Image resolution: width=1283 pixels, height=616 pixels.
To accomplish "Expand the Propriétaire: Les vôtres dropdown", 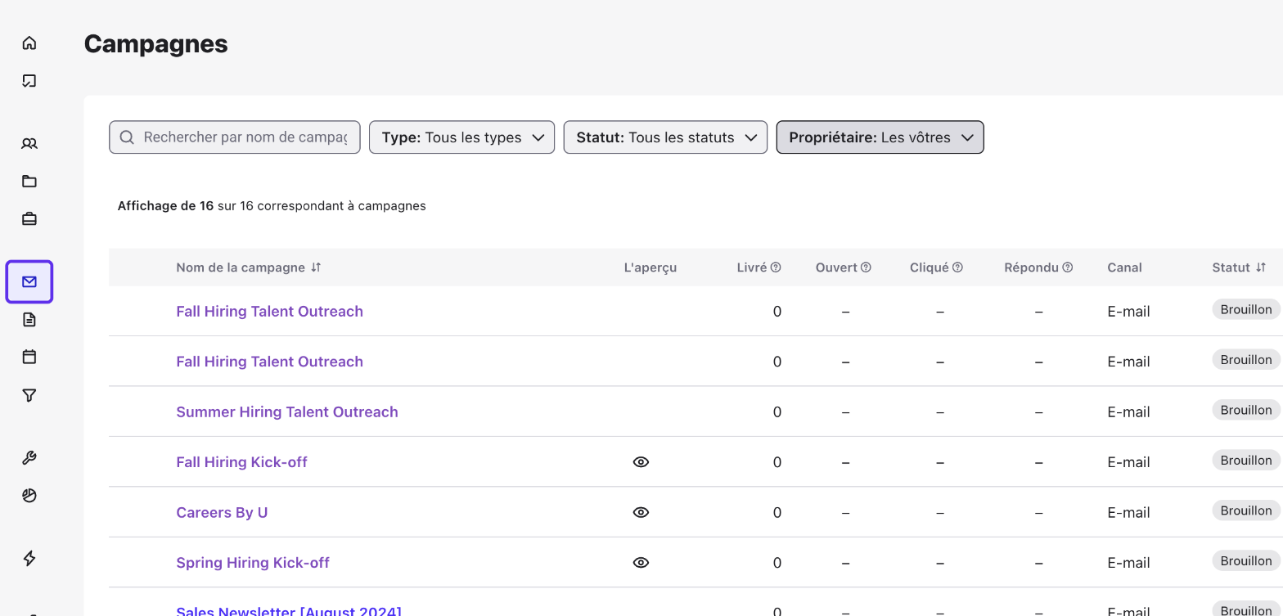I will pos(880,137).
